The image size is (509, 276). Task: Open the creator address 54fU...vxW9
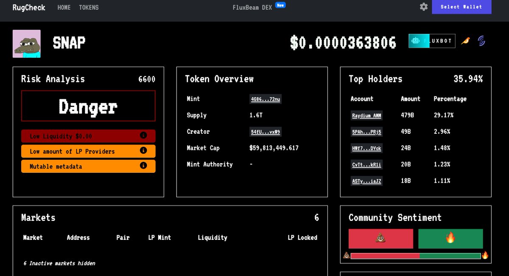click(266, 132)
